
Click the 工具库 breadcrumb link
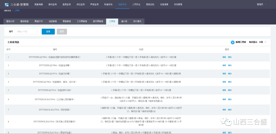point(17,10)
